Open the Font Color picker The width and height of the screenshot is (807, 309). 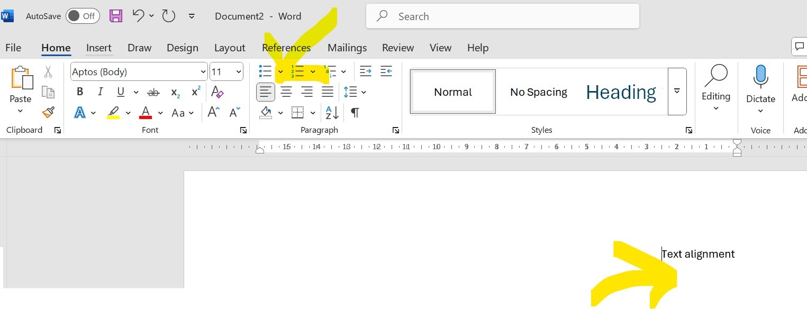160,113
